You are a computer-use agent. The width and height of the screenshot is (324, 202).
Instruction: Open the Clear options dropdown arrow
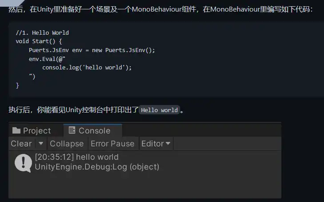click(x=41, y=143)
